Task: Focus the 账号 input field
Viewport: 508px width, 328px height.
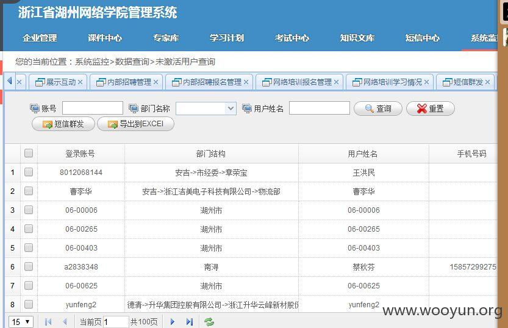Action: pos(92,108)
